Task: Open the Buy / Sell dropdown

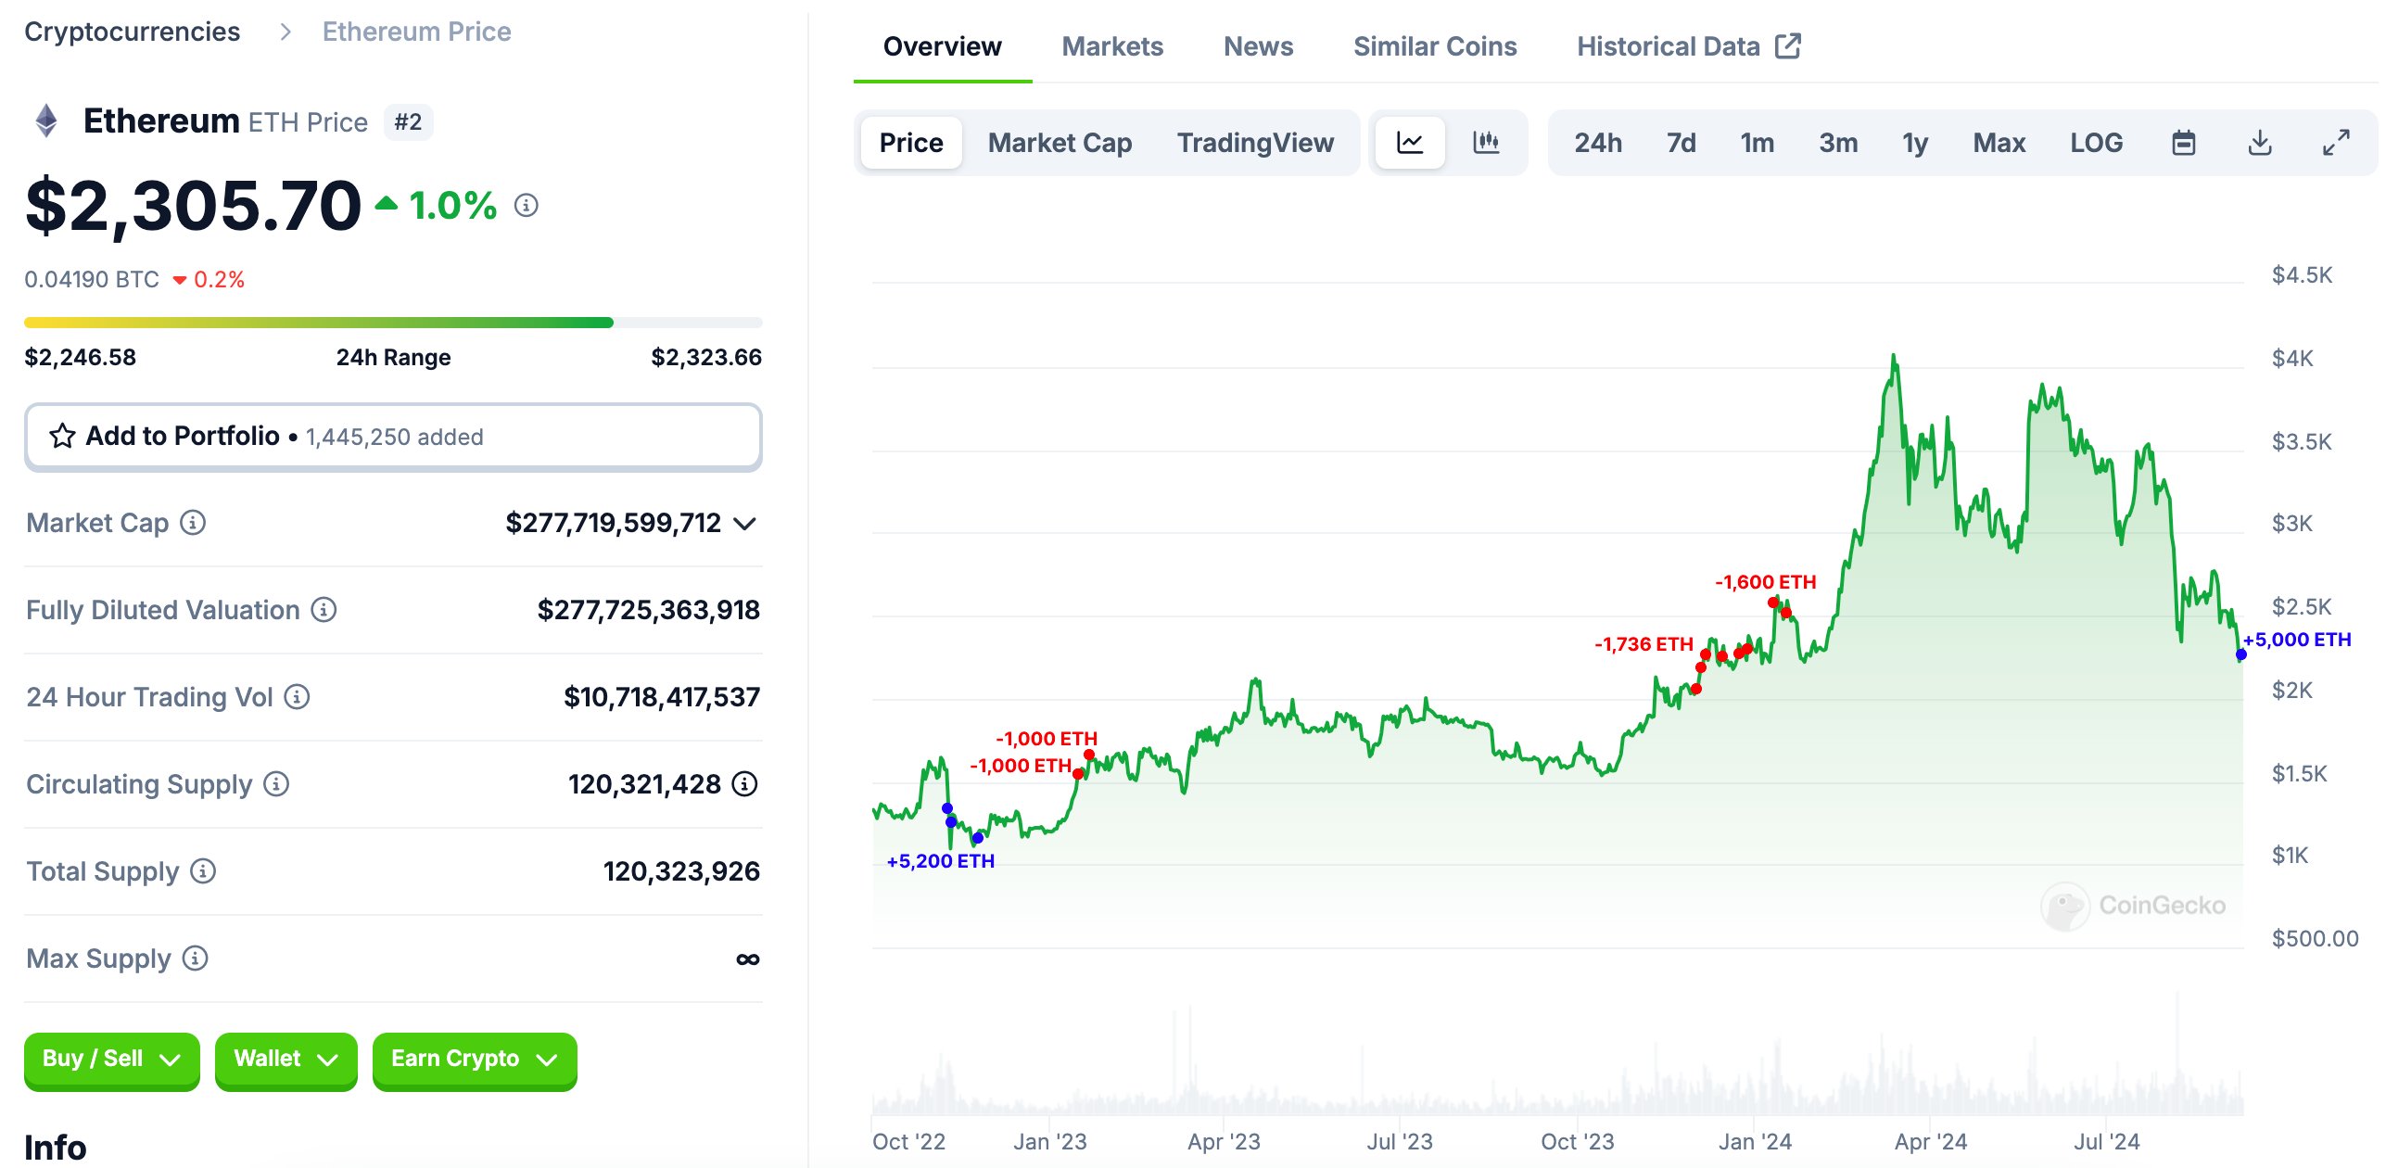Action: pyautogui.click(x=111, y=1060)
